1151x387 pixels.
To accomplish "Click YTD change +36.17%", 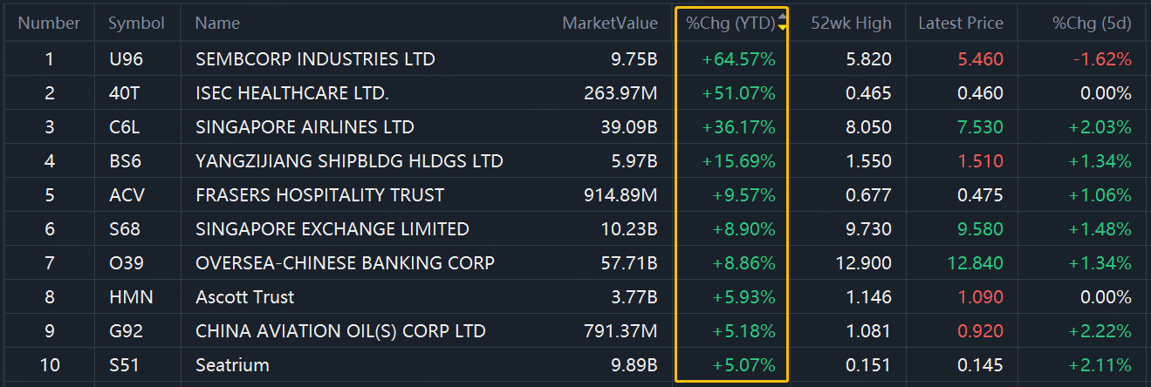I will tap(738, 127).
